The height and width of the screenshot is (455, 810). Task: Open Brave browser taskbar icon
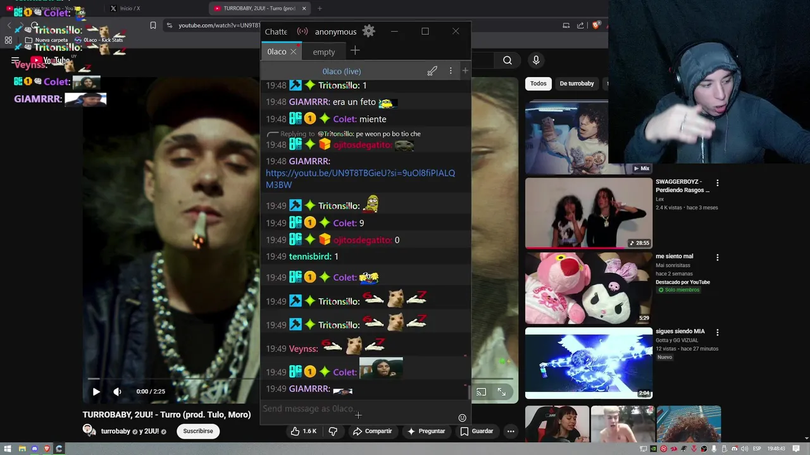[46, 449]
